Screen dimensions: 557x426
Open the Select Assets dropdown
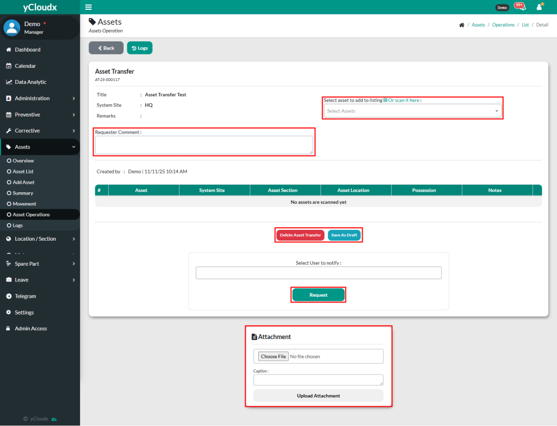point(412,111)
